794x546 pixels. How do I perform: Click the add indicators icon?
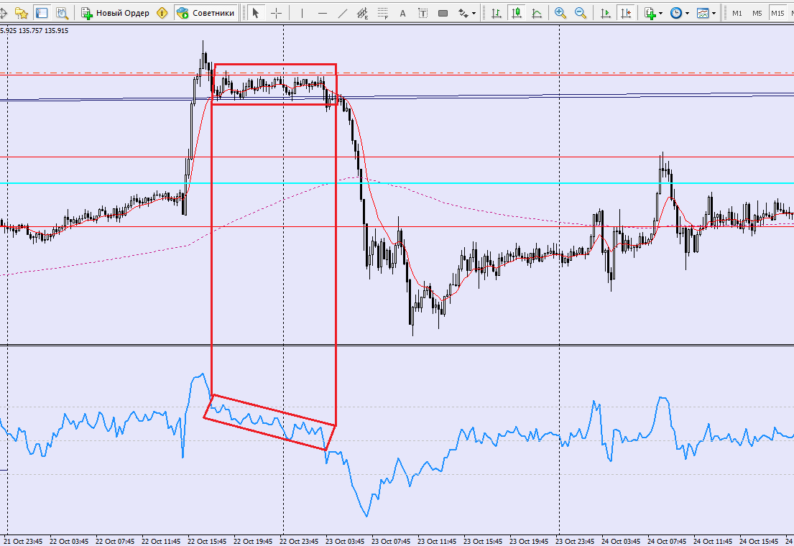click(x=650, y=13)
